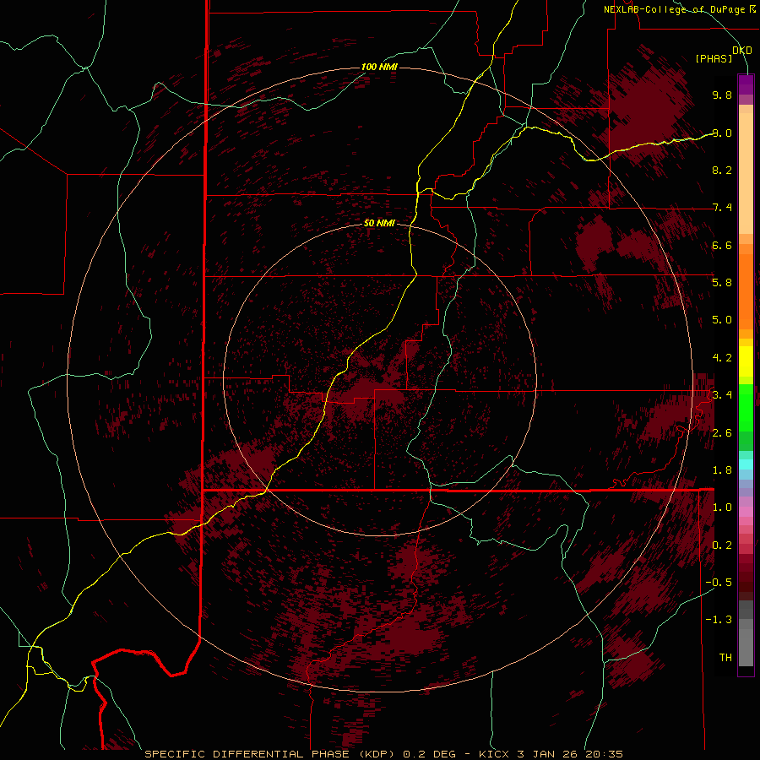Click the DKD legend heading
Screen dimensions: 760x760
[x=741, y=51]
